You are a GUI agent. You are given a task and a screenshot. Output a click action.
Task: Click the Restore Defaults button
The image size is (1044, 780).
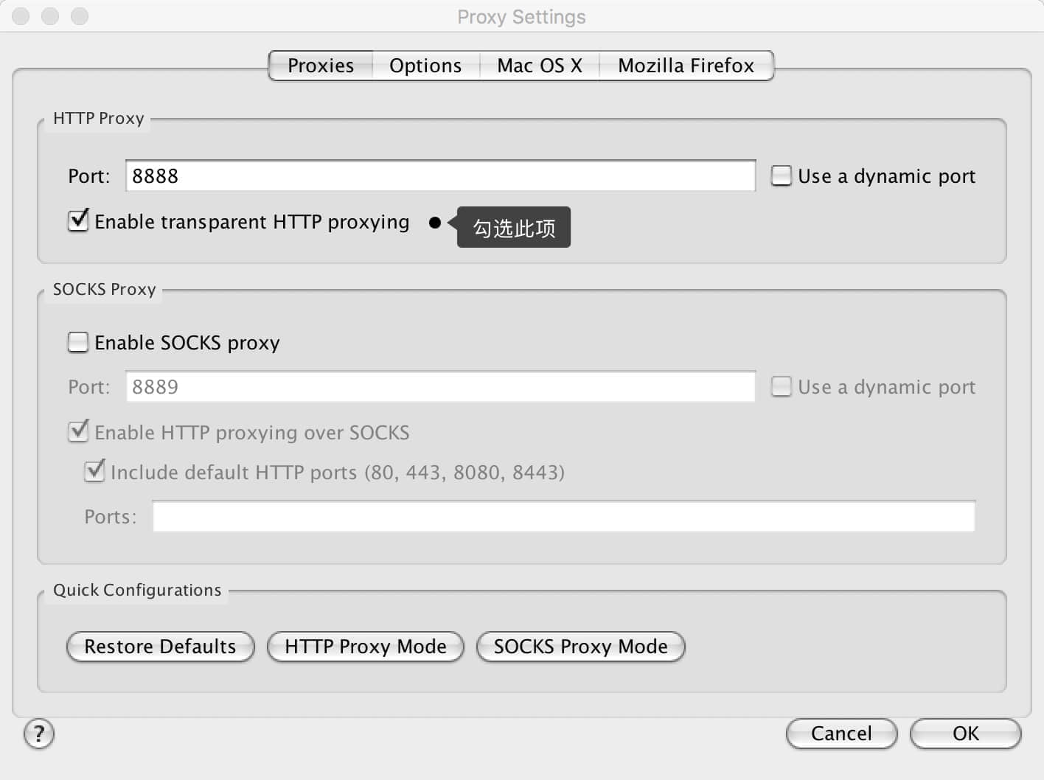pos(159,647)
